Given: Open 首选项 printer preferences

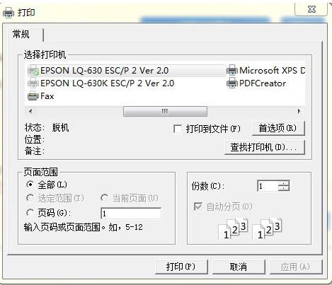Looking at the screenshot, I should click(x=278, y=128).
